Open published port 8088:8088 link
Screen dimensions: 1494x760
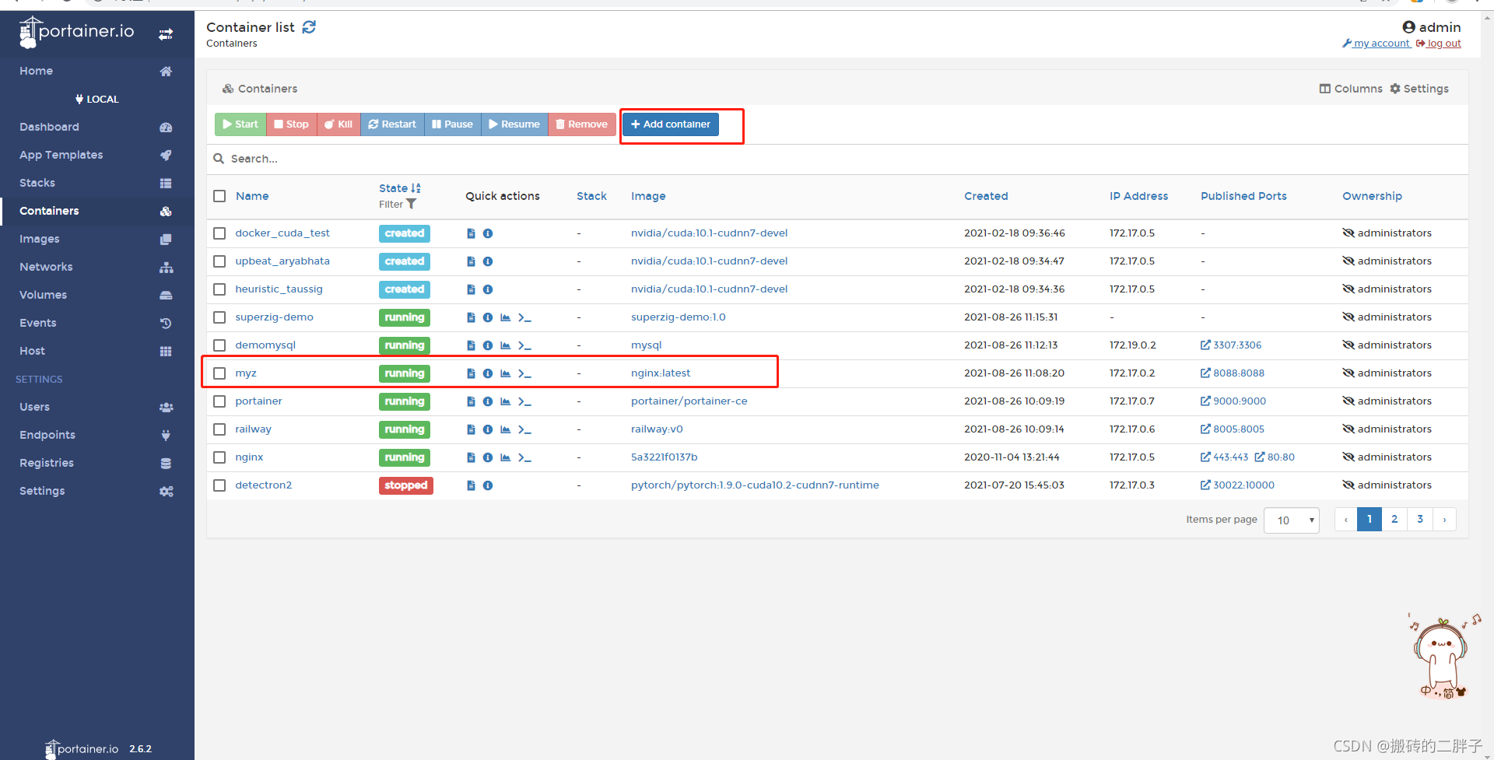pyautogui.click(x=1233, y=373)
